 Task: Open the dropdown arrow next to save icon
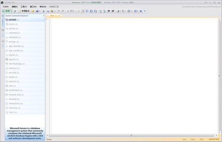pos(40,11)
